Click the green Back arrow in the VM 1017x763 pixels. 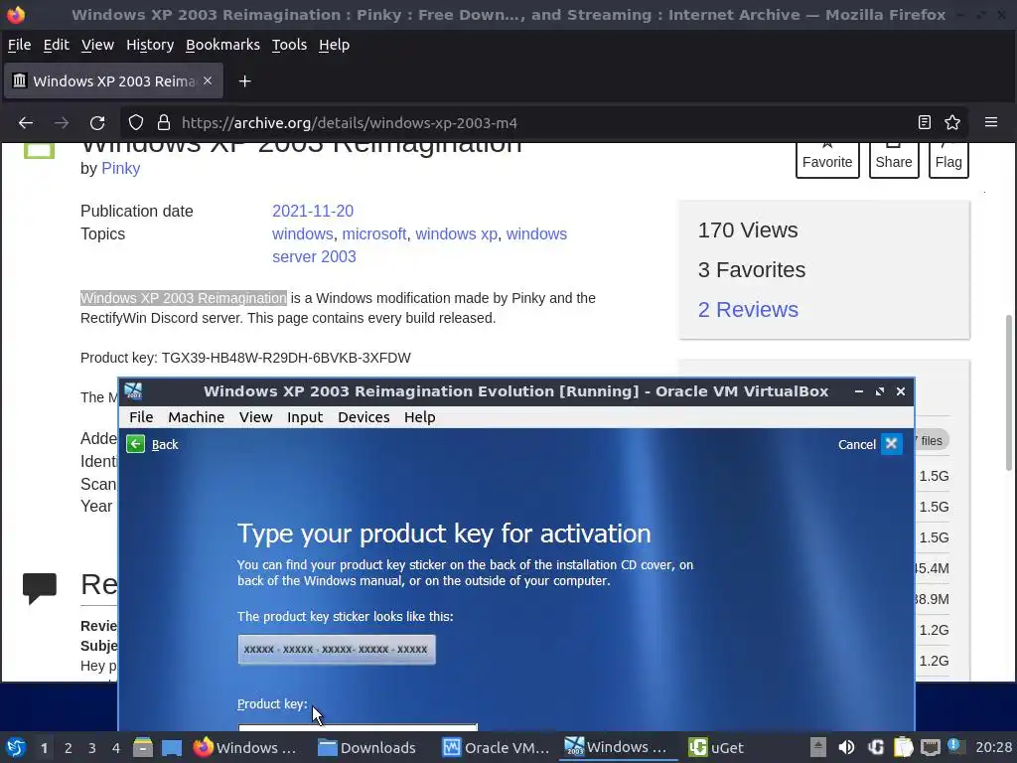pyautogui.click(x=135, y=444)
